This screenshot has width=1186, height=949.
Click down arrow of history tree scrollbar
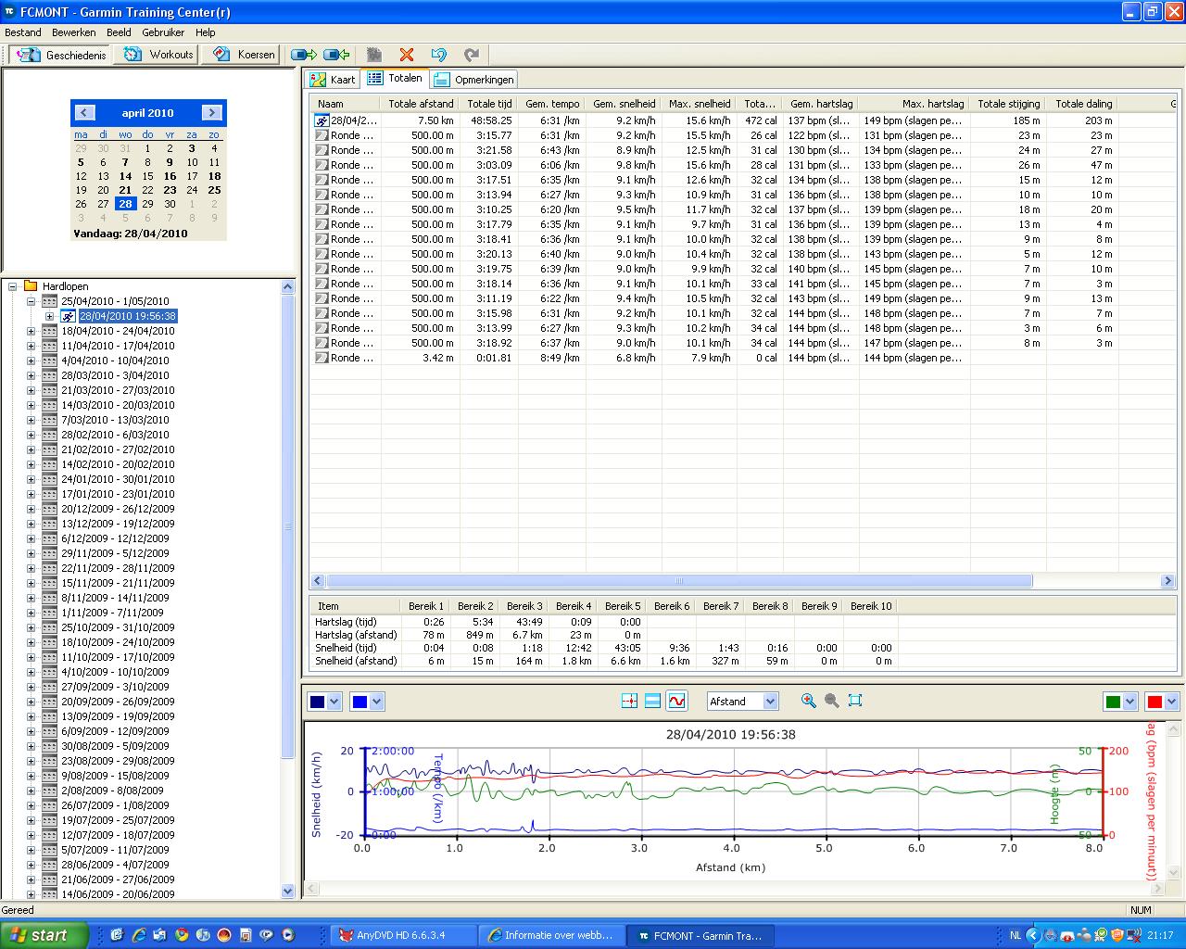[x=287, y=891]
